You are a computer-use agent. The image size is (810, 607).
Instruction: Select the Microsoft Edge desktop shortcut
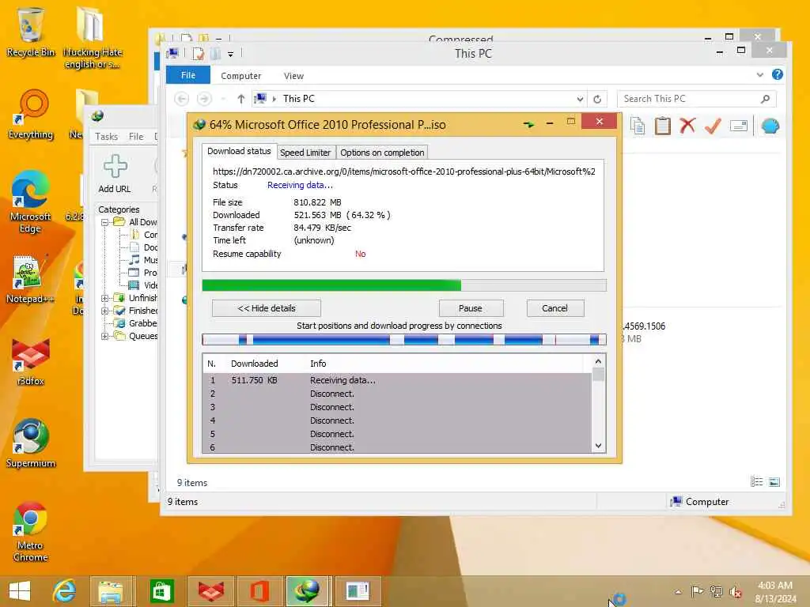(31, 202)
